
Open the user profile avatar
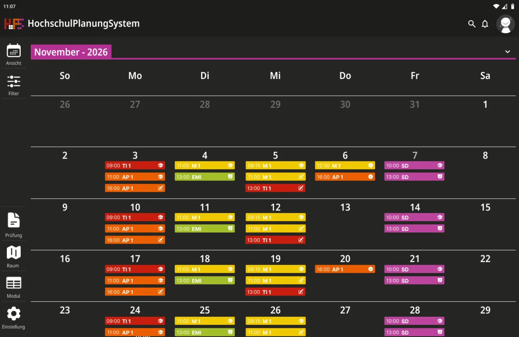click(x=505, y=24)
